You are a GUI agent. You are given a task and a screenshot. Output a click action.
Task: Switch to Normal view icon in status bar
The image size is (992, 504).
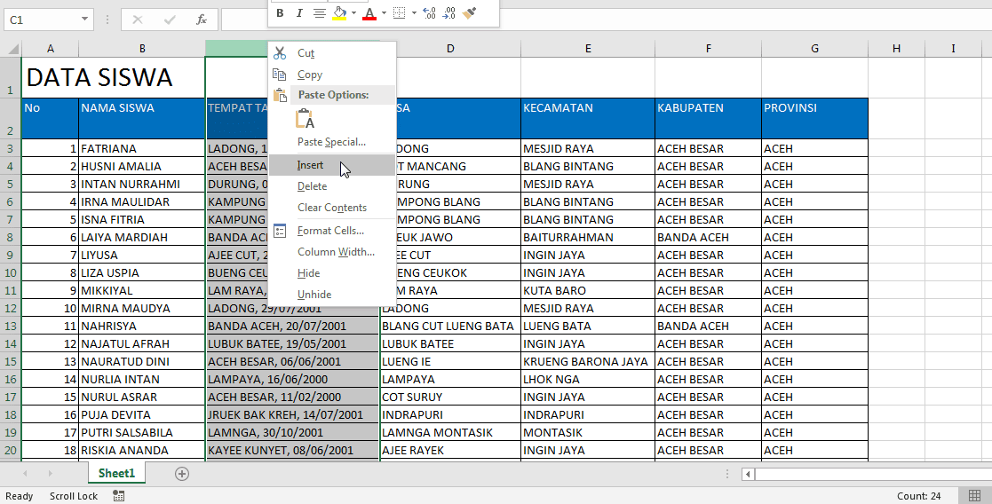[974, 496]
